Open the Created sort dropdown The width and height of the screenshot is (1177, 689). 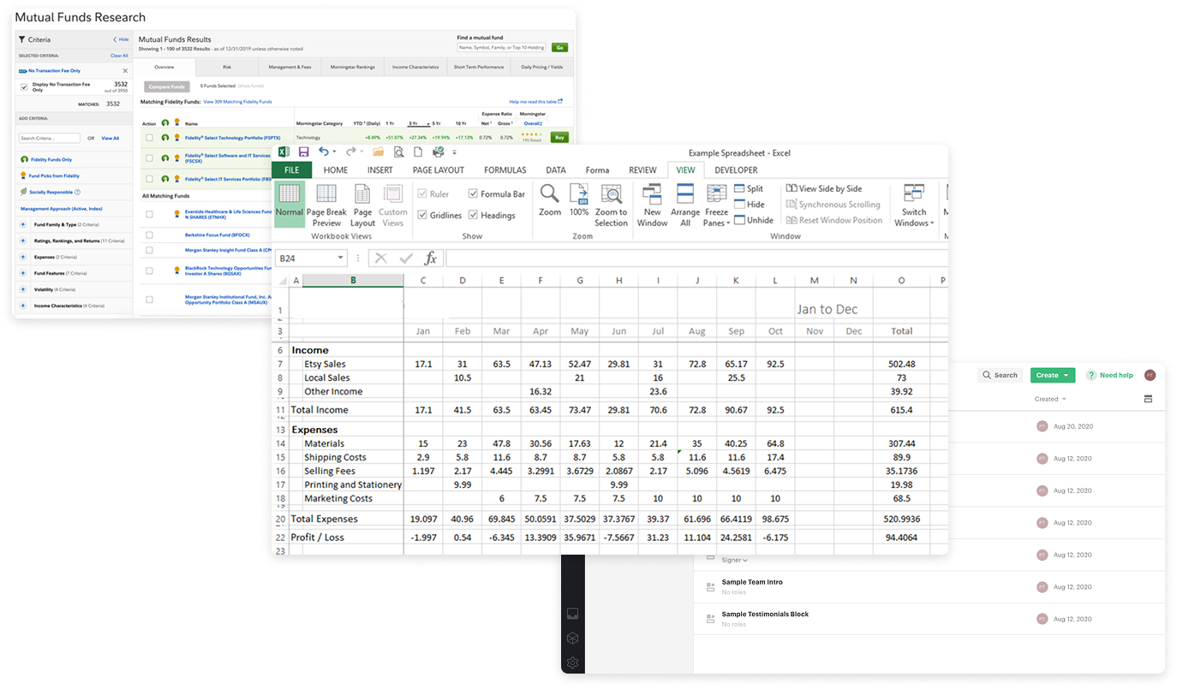pos(1050,399)
